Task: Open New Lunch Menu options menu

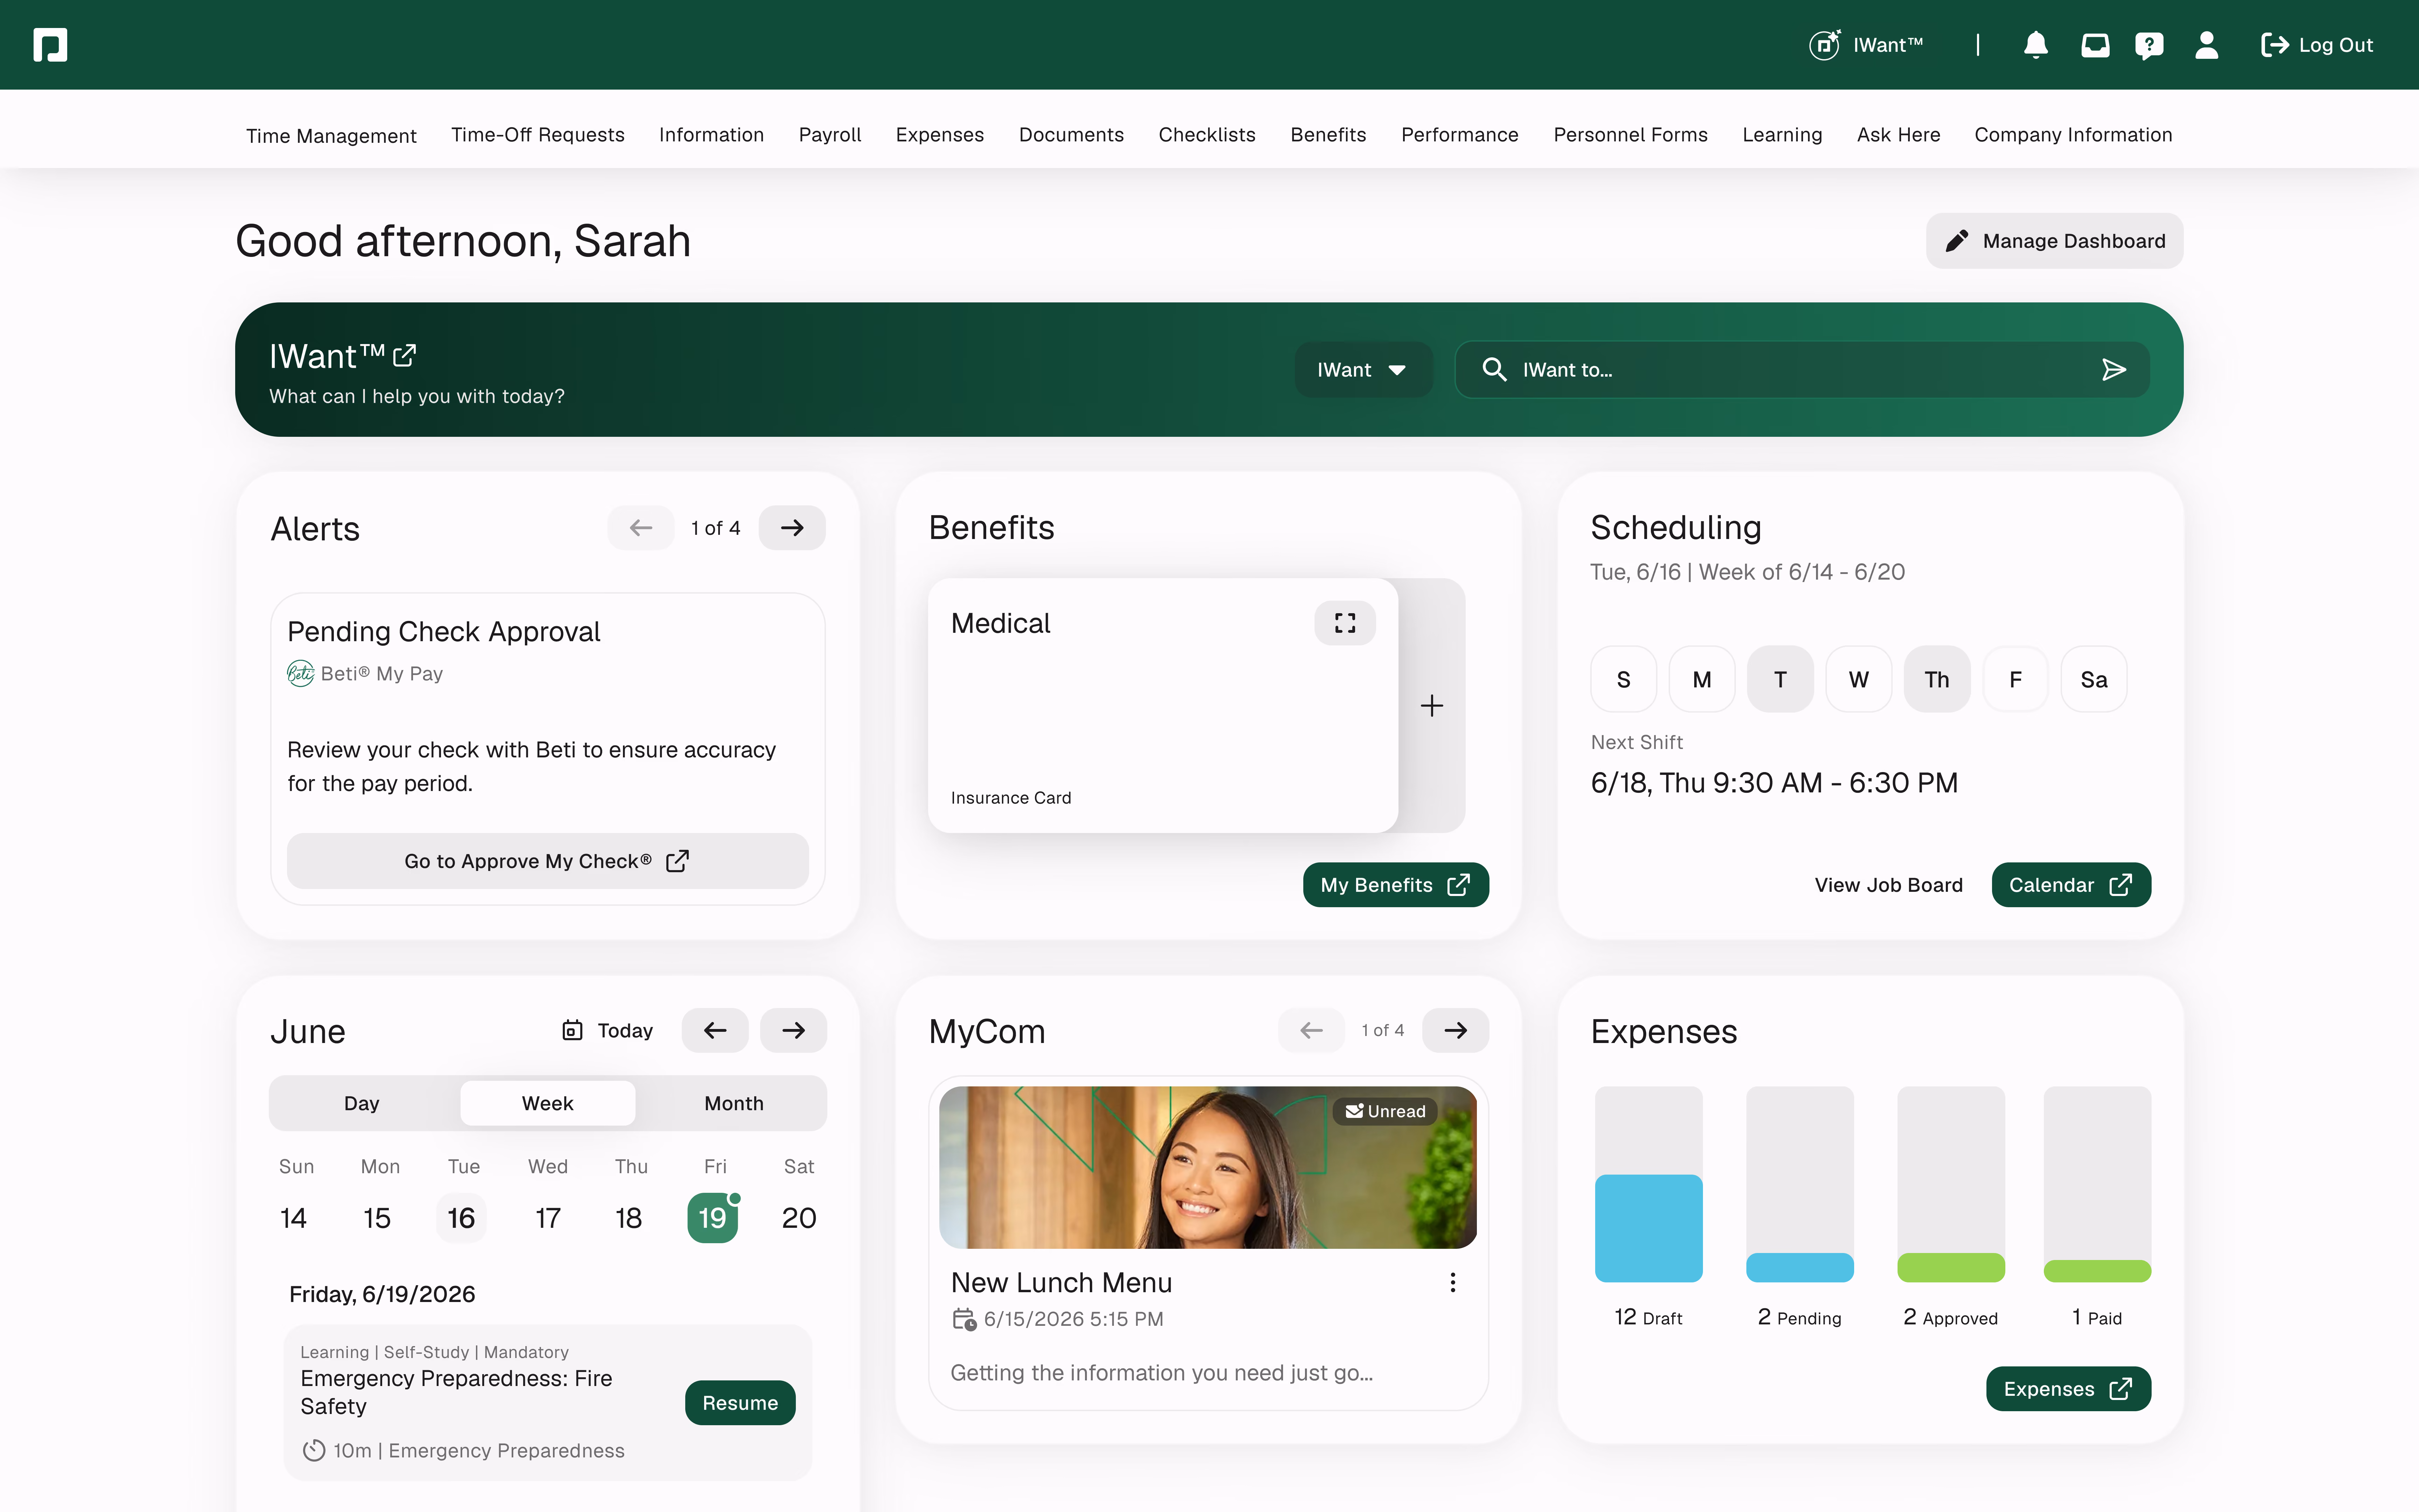Action: point(1452,1282)
